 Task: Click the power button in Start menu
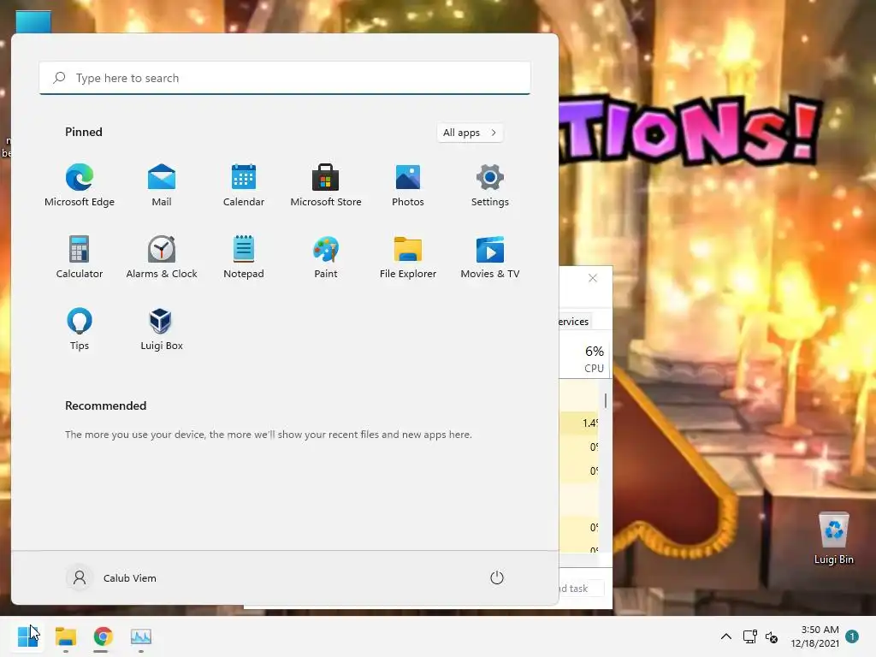[497, 577]
